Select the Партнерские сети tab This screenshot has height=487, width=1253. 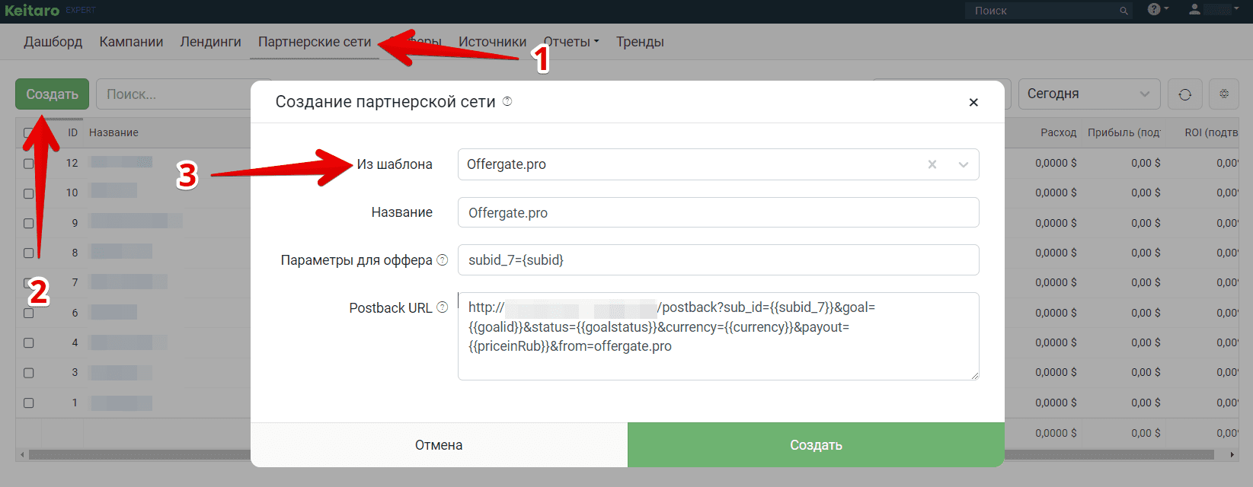pos(315,42)
